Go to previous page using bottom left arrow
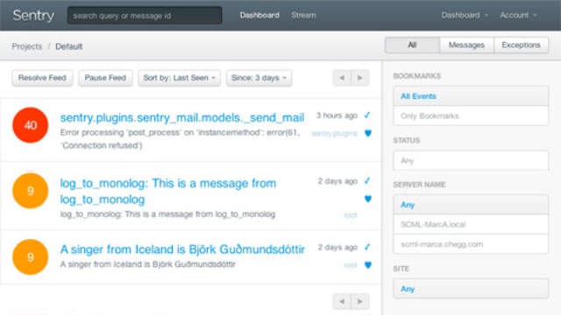Screen dimensions: 561x315 pyautogui.click(x=342, y=302)
